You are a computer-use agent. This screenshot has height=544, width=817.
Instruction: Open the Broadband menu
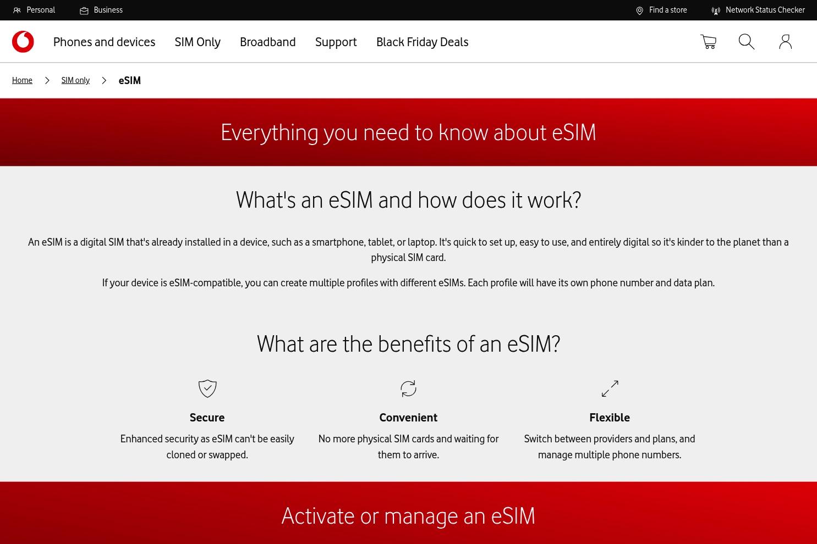pos(268,42)
